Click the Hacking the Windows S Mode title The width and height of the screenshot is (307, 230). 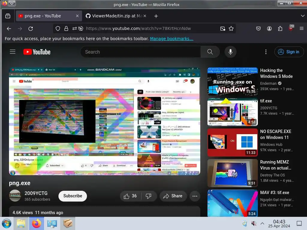click(276, 73)
